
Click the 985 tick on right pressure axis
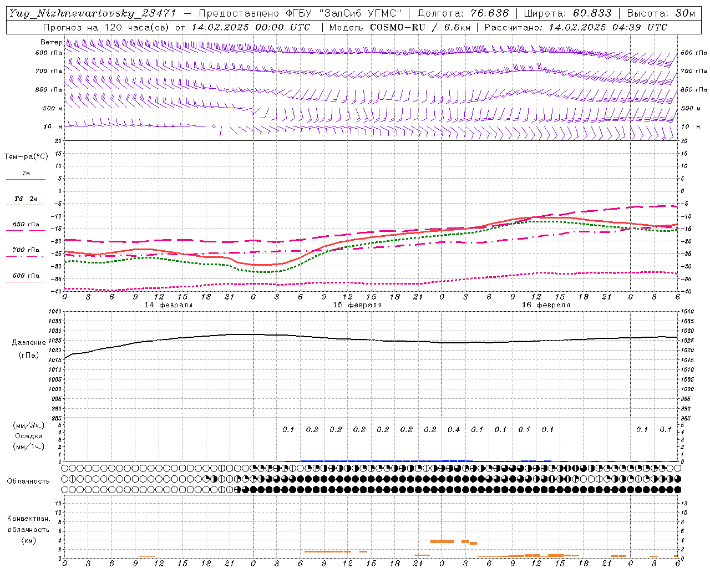tap(687, 418)
